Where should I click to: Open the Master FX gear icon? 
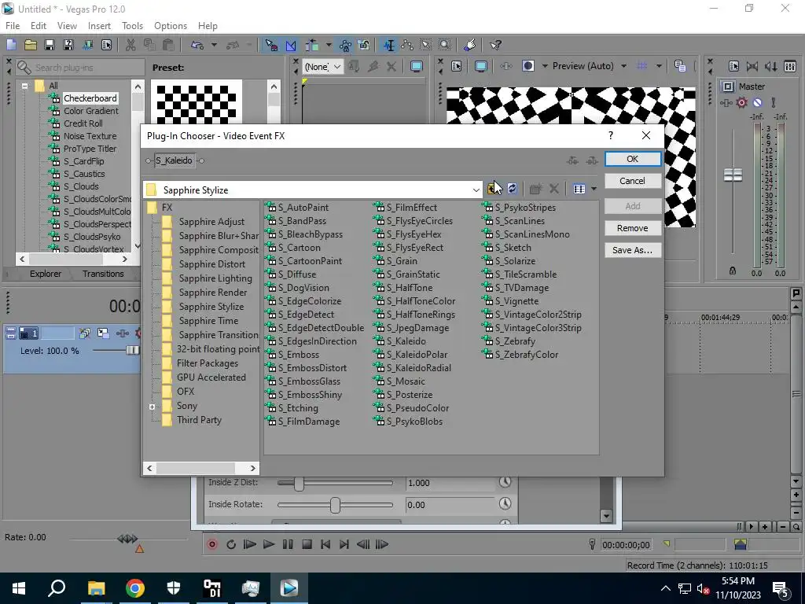(x=741, y=103)
